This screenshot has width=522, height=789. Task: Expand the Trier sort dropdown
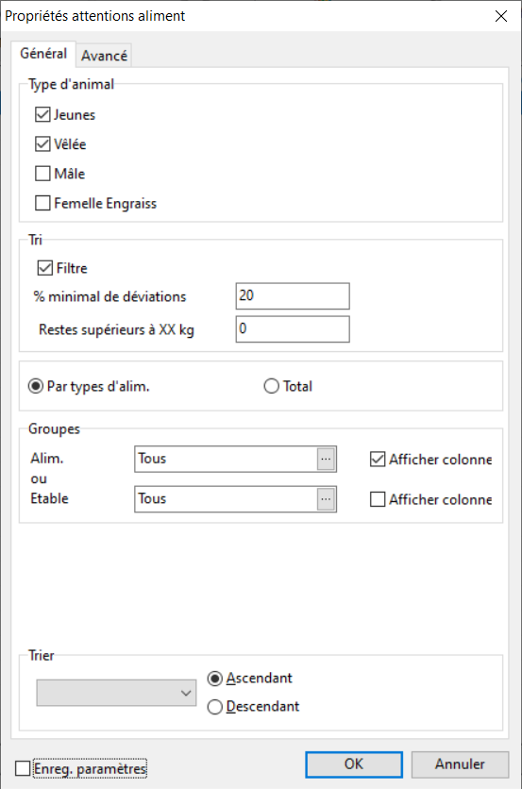pos(116,693)
